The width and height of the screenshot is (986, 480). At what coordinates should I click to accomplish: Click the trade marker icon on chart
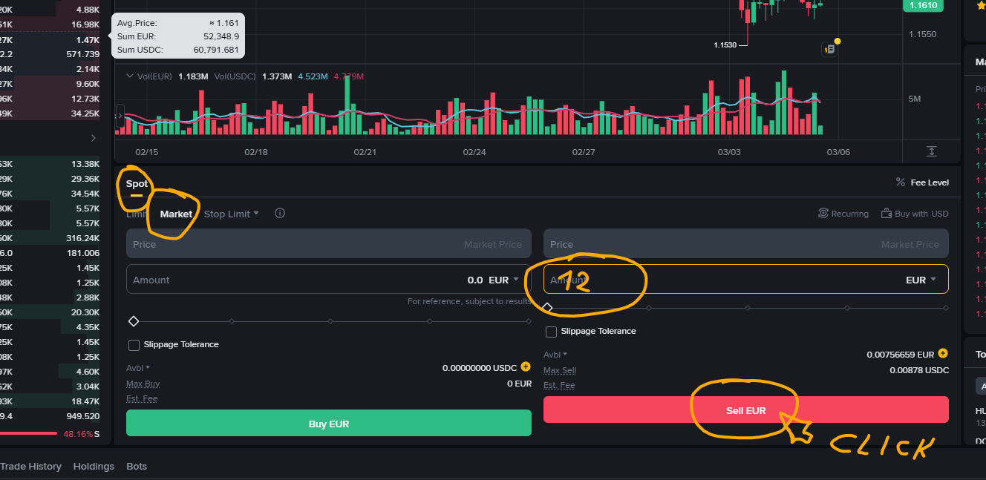click(x=830, y=49)
